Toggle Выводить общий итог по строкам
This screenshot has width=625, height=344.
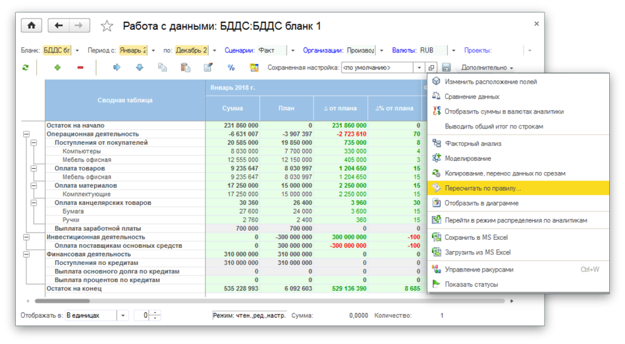click(x=518, y=126)
